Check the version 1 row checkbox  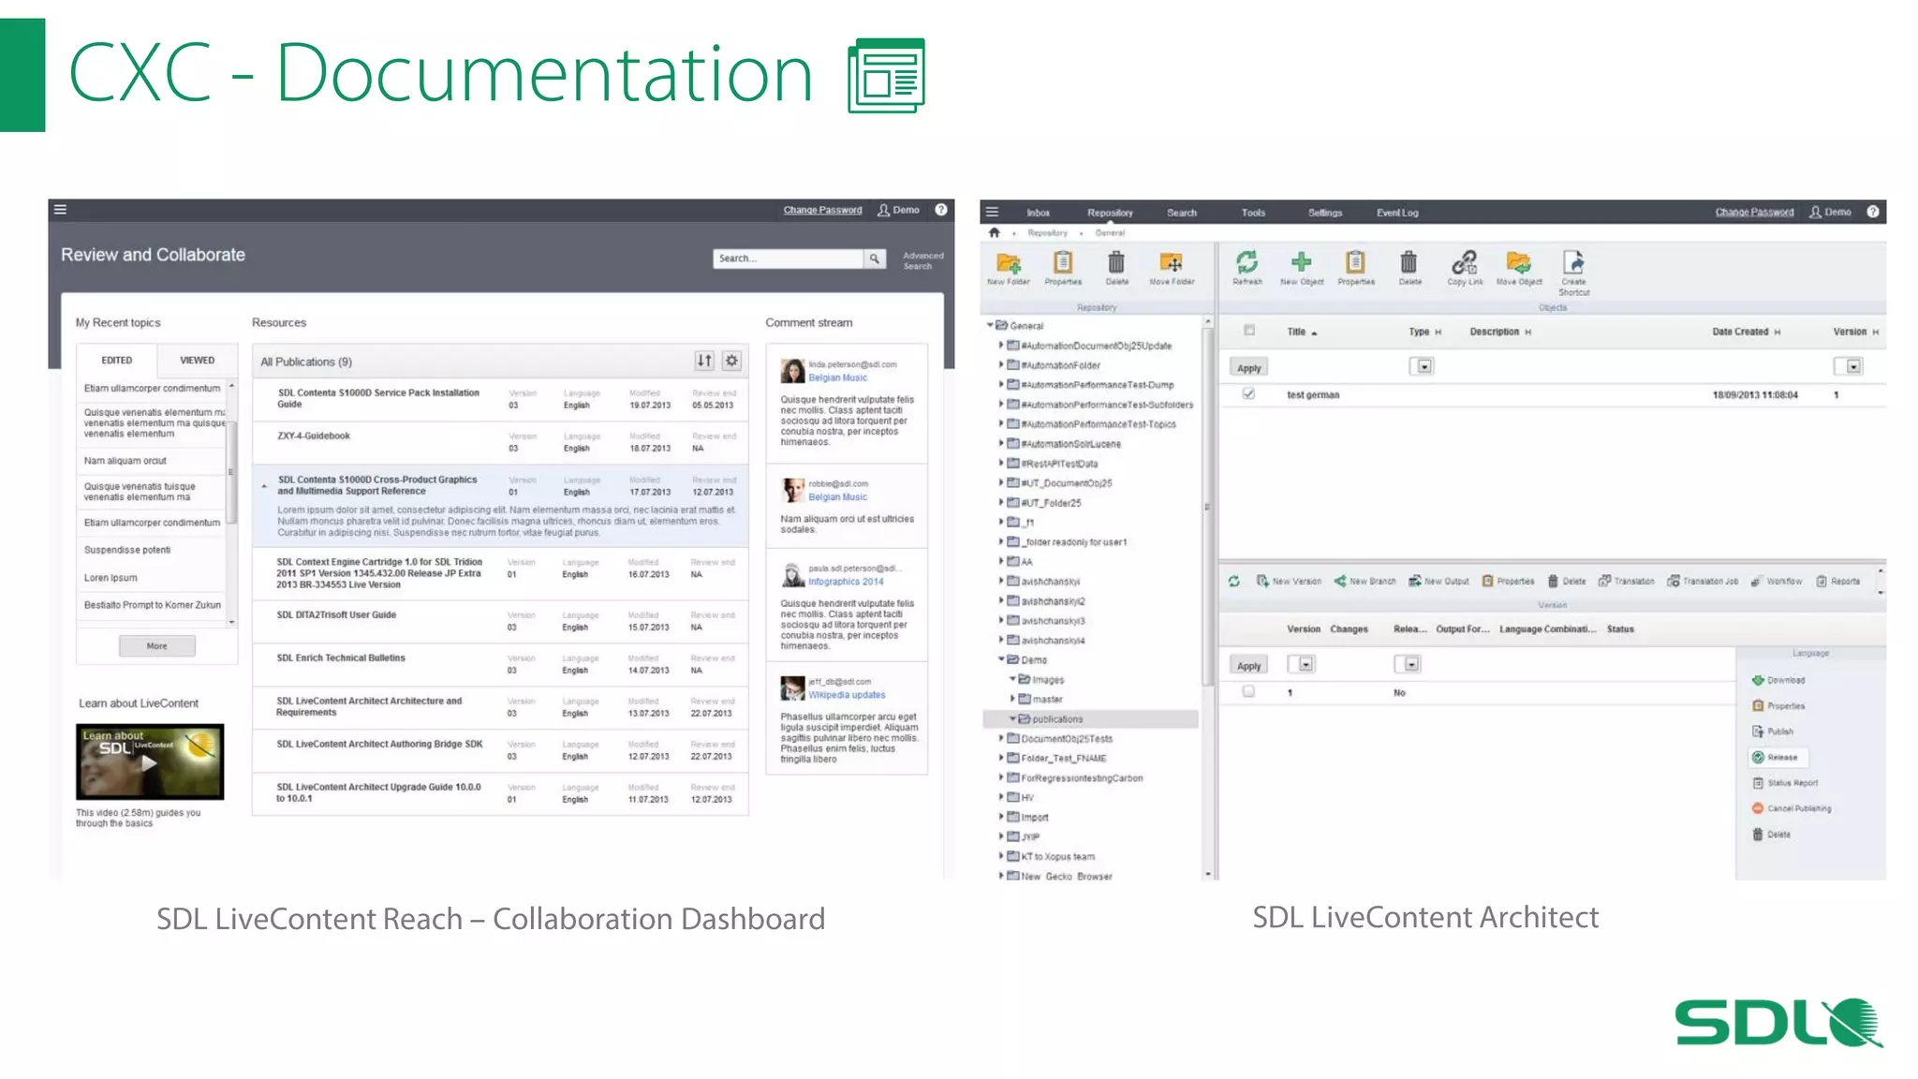click(x=1248, y=692)
